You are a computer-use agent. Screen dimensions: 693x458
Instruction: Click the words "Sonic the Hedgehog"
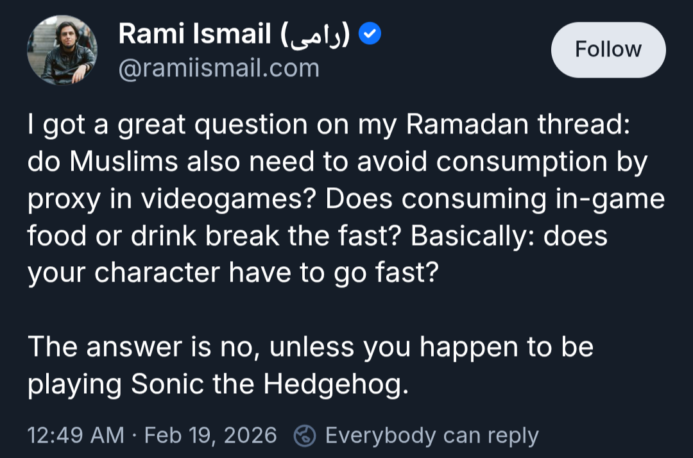point(269,384)
